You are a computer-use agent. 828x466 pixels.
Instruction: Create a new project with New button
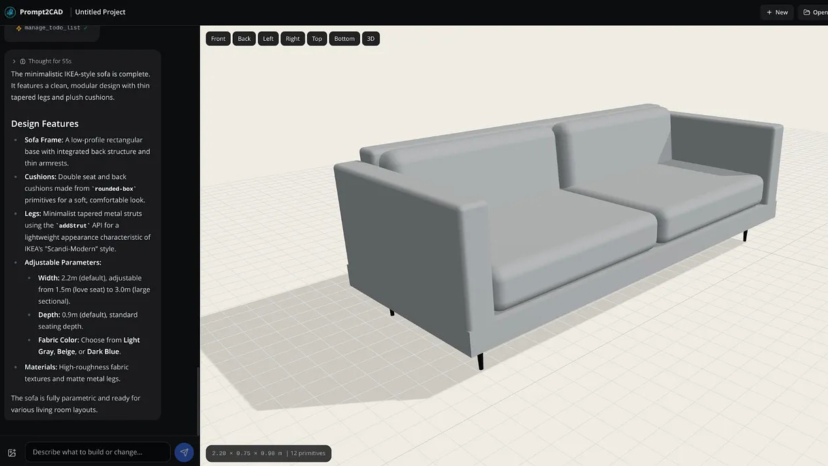point(777,12)
